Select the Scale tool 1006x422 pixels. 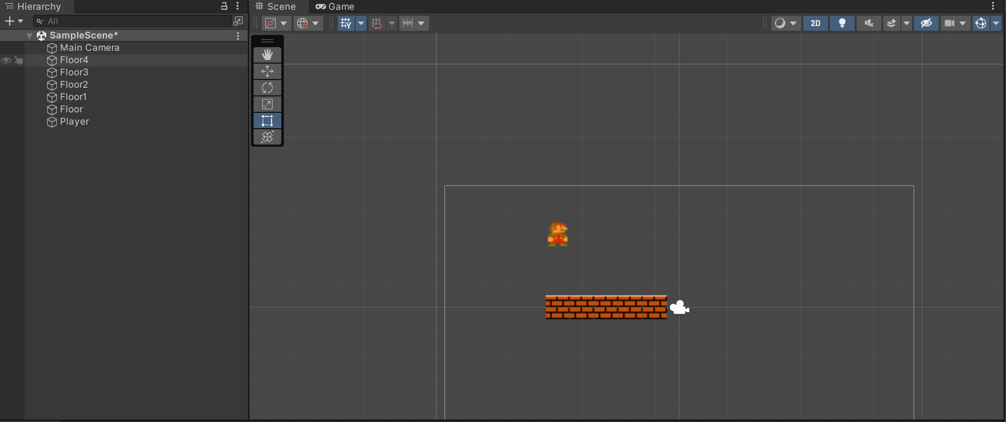(x=267, y=104)
